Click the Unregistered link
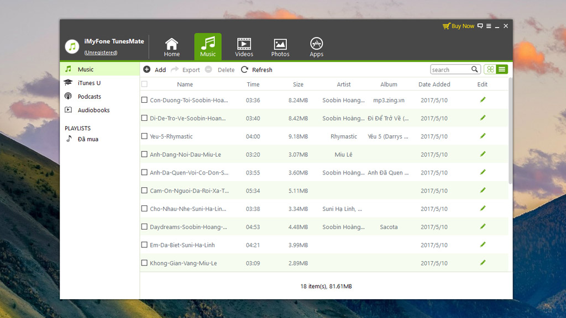The width and height of the screenshot is (566, 318). (x=101, y=52)
